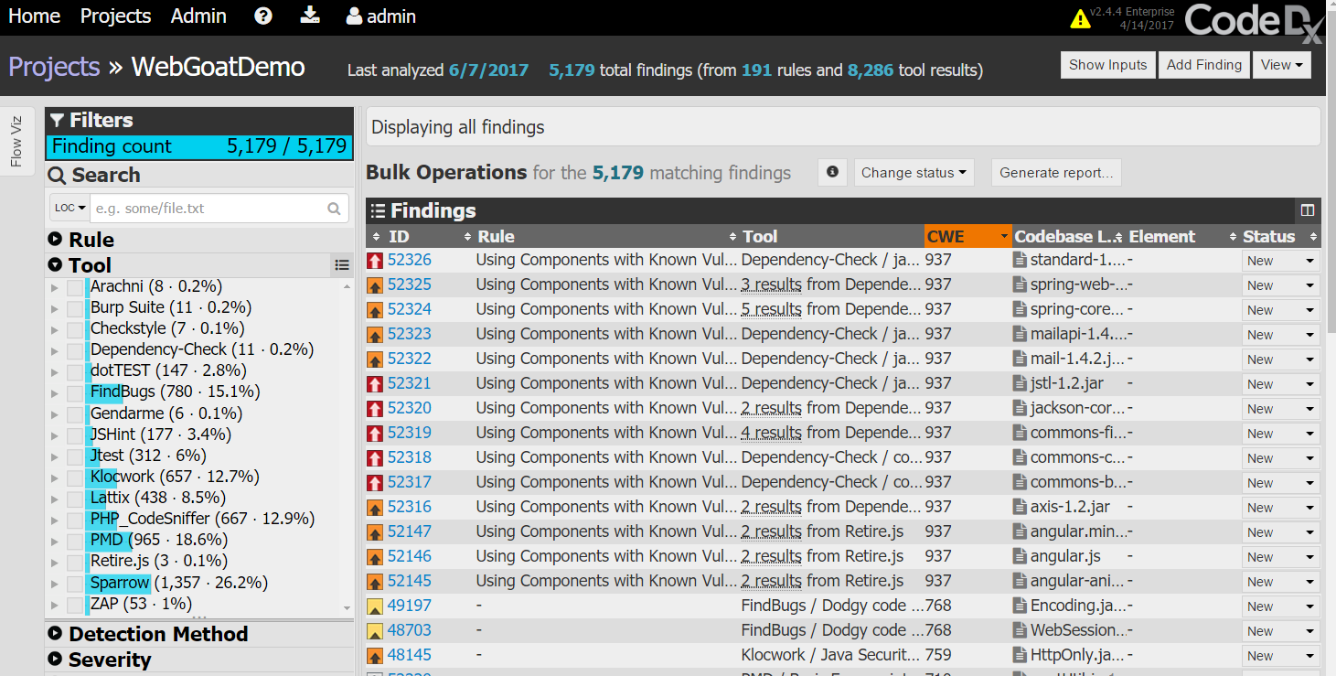Enable the Sparrow tool filter checkbox
Image resolution: width=1336 pixels, height=676 pixels.
point(75,584)
